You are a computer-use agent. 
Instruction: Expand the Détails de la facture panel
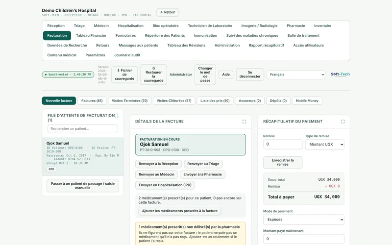244,122
